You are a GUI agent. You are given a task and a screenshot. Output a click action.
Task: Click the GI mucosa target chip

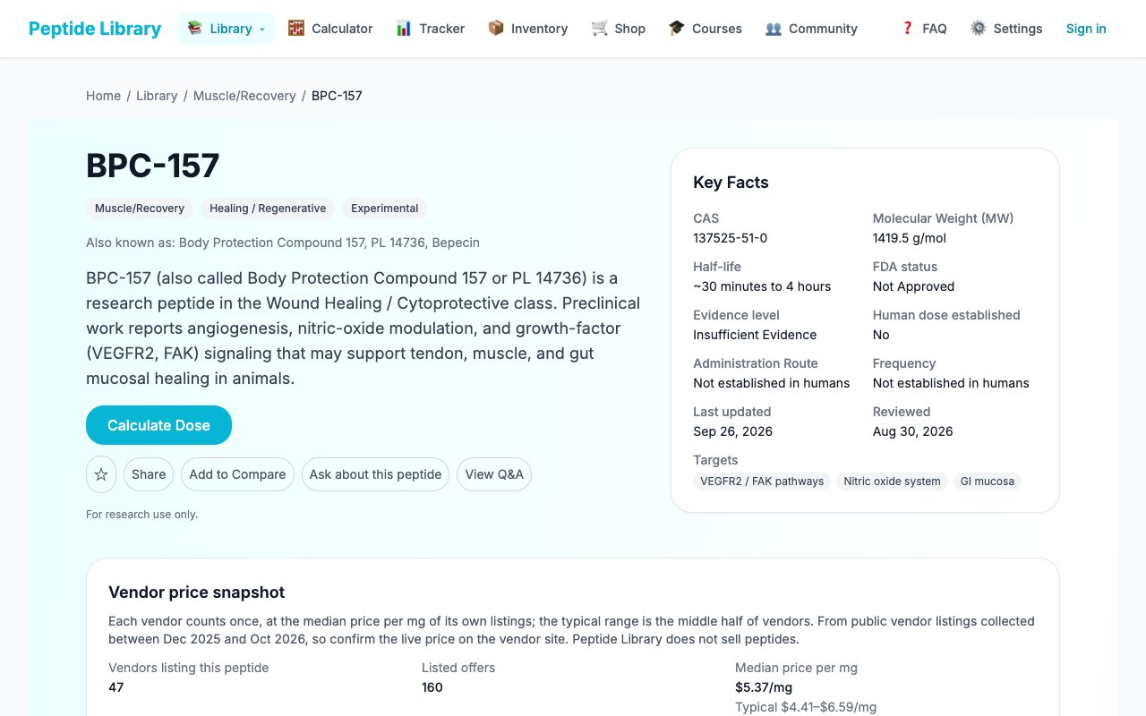pyautogui.click(x=988, y=482)
